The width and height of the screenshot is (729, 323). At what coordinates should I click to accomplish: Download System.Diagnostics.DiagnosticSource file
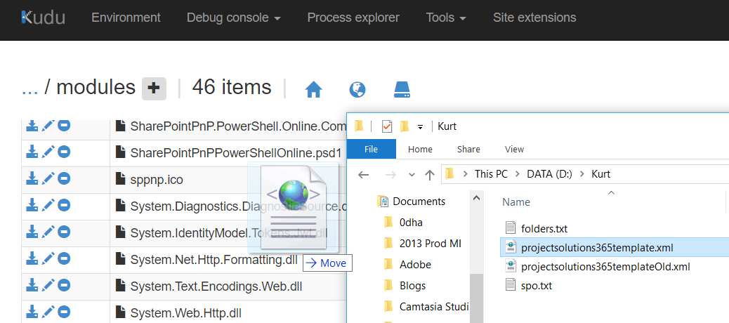[x=32, y=204]
